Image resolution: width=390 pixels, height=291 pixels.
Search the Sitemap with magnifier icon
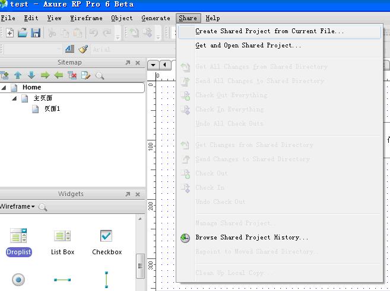(100, 75)
